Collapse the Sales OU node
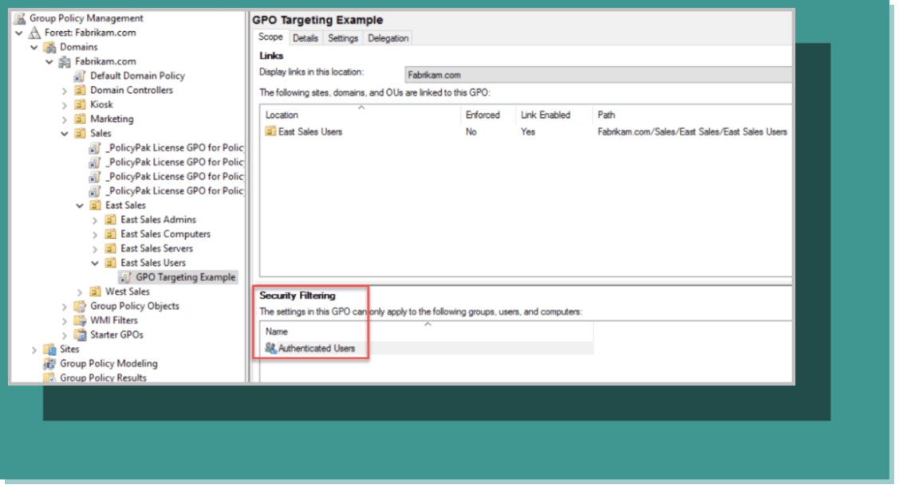This screenshot has height=489, width=899. pos(64,134)
